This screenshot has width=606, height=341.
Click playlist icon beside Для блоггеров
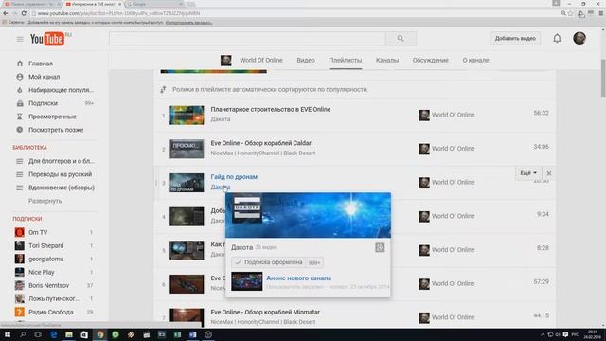tap(20, 161)
